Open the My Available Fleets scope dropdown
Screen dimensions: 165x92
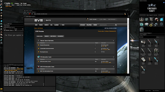point(9,30)
